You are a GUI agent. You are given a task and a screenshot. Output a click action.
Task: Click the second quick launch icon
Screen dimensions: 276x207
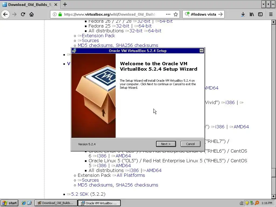pos(29,203)
